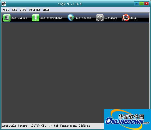Click the Help toolbar label
This screenshot has height=130, width=151.
click(133, 18)
